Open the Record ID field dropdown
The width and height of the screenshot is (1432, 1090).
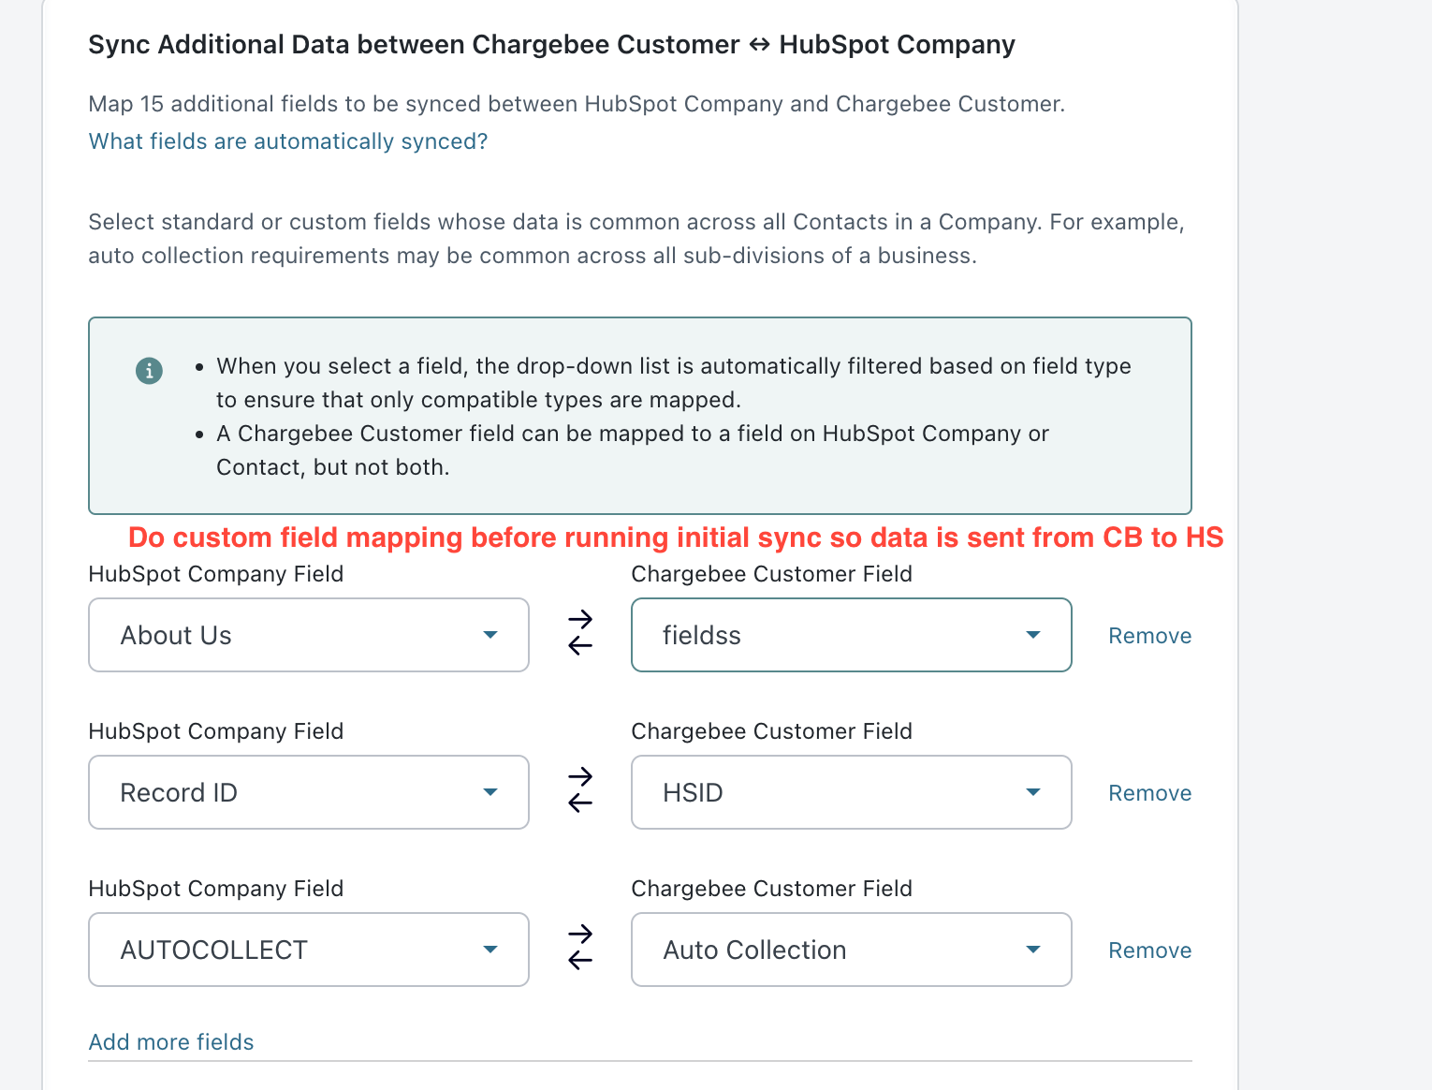tap(308, 792)
